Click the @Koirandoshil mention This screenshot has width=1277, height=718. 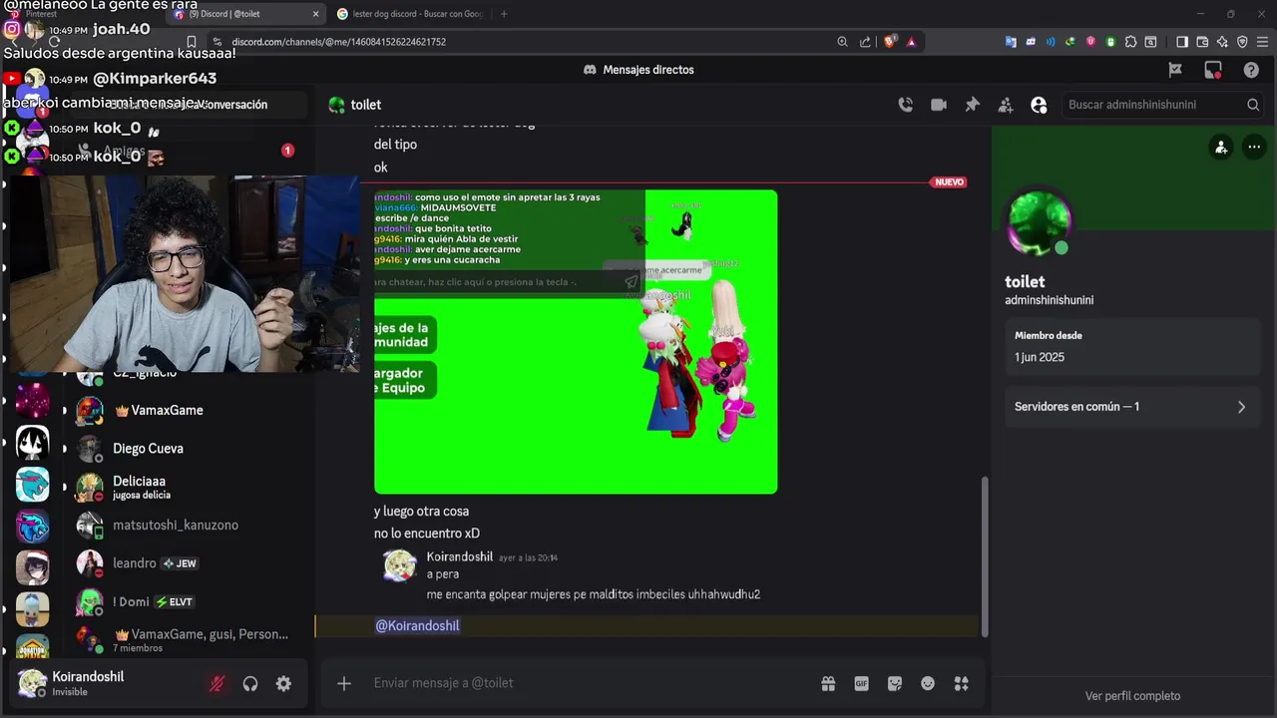point(417,625)
